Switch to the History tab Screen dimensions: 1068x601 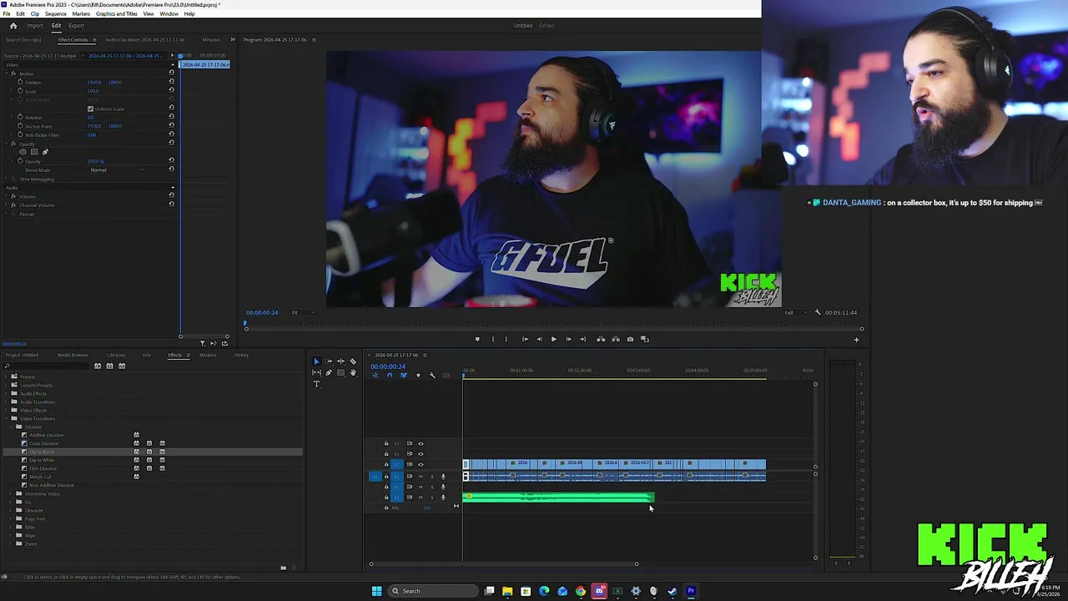pyautogui.click(x=241, y=355)
